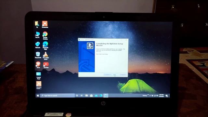Open Cortana from the taskbar
This screenshot has height=117, width=208.
point(77,96)
